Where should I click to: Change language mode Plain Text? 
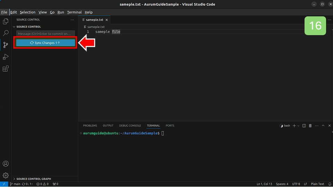pyautogui.click(x=317, y=184)
